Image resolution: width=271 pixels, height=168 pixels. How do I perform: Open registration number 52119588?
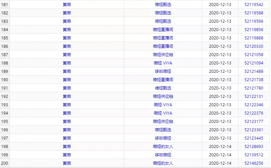pos(254,13)
